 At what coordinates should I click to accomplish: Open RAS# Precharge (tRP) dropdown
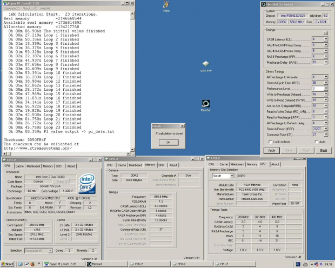tap(326, 56)
